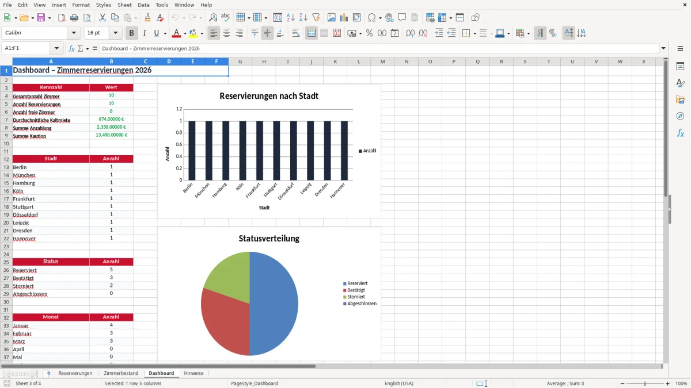Click Format as Date icon
Image resolution: width=691 pixels, height=388 pixels.
click(x=395, y=33)
